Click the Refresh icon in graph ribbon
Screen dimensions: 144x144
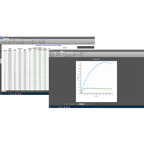(x=78, y=54)
